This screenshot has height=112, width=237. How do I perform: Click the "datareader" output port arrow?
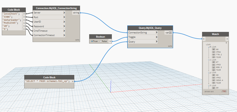pos(24,20)
